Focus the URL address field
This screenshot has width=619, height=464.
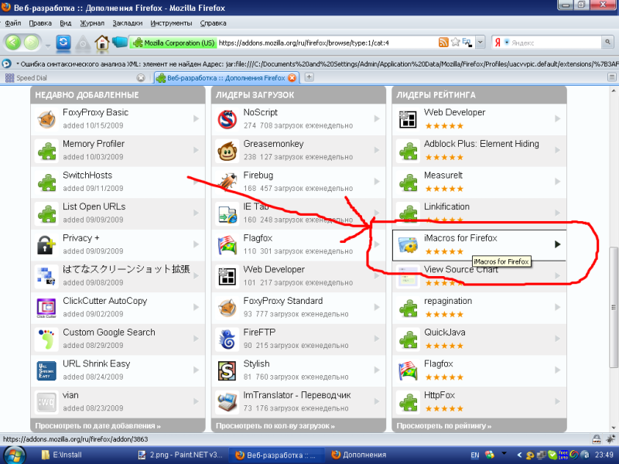pos(327,43)
